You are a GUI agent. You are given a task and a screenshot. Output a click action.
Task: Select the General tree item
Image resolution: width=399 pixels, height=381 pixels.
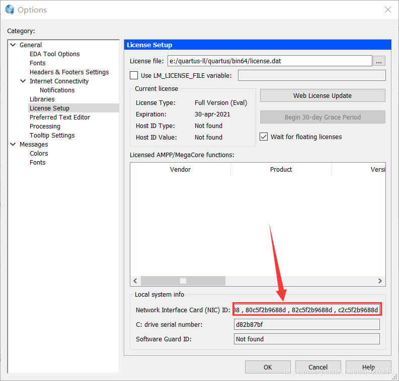point(31,45)
